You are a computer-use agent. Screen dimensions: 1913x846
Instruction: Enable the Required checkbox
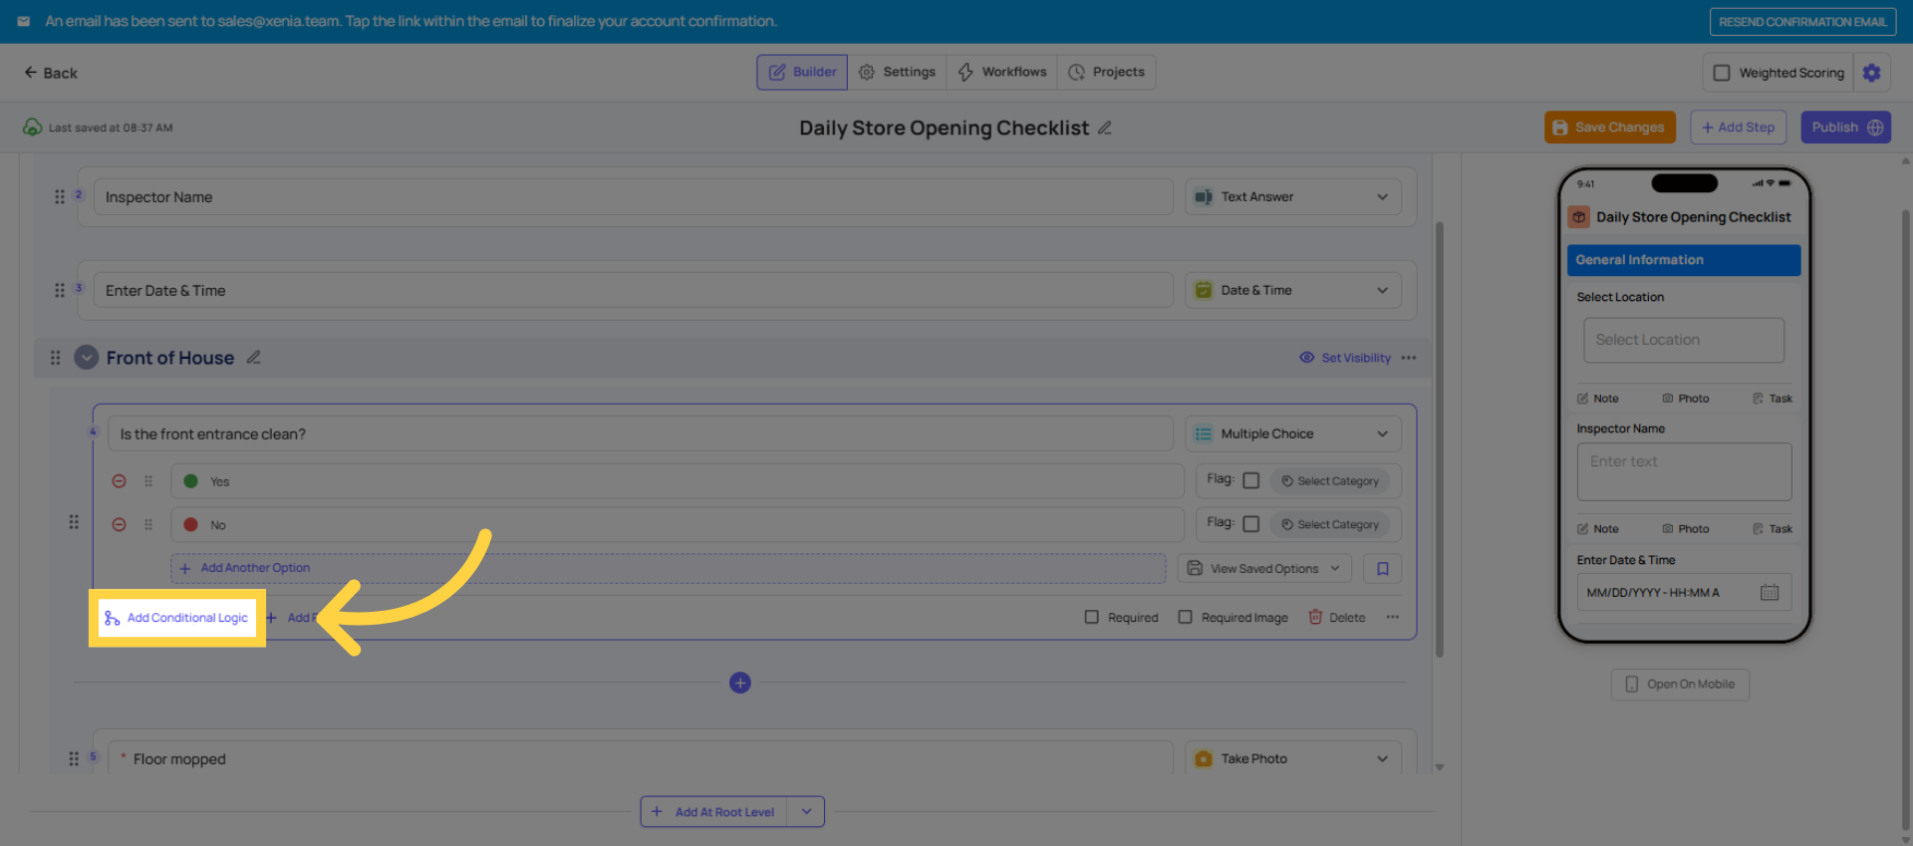1092,617
